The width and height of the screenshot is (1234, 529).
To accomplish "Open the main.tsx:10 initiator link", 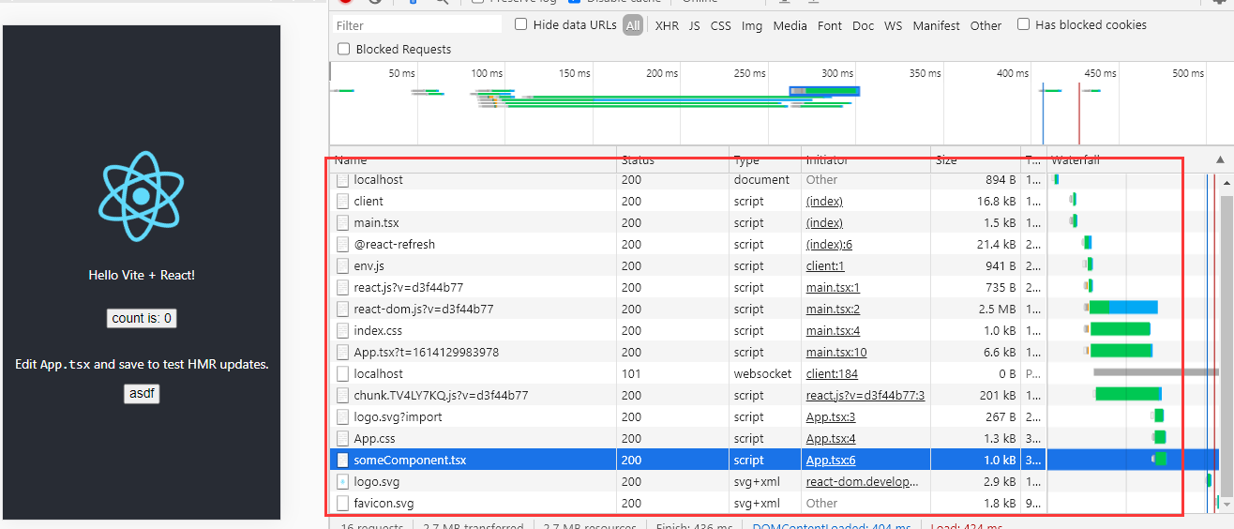I will [x=836, y=352].
